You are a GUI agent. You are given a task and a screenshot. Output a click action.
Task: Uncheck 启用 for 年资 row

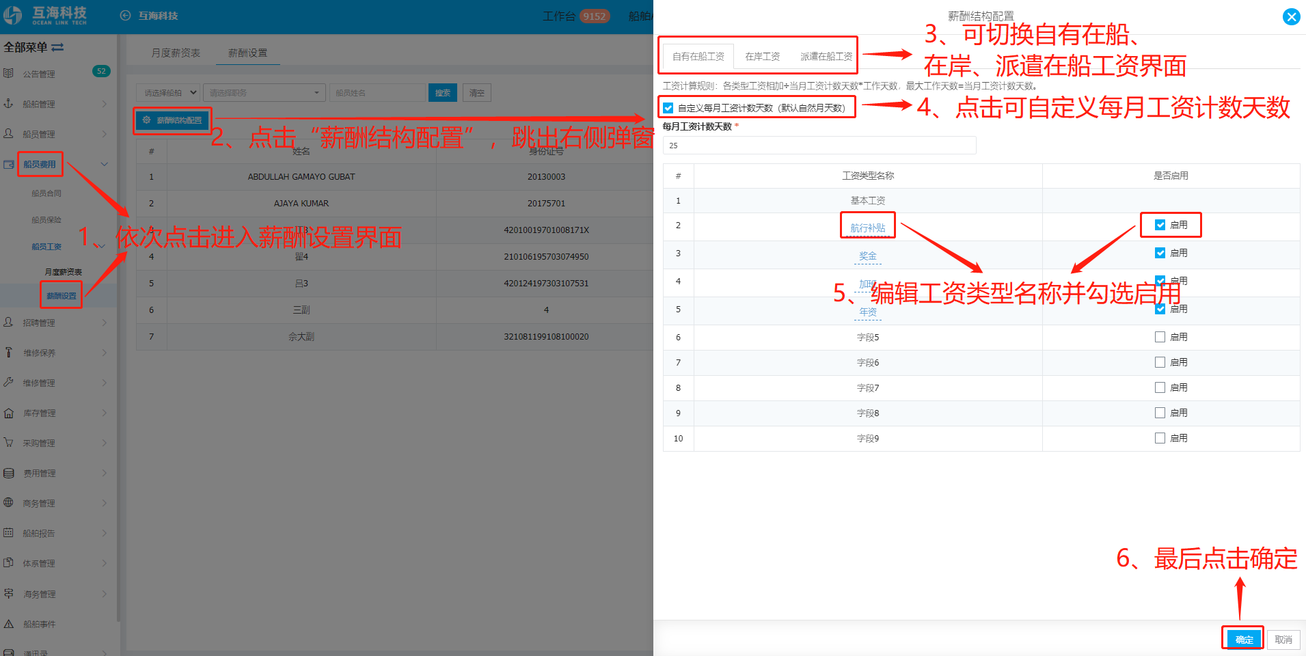pos(1160,309)
